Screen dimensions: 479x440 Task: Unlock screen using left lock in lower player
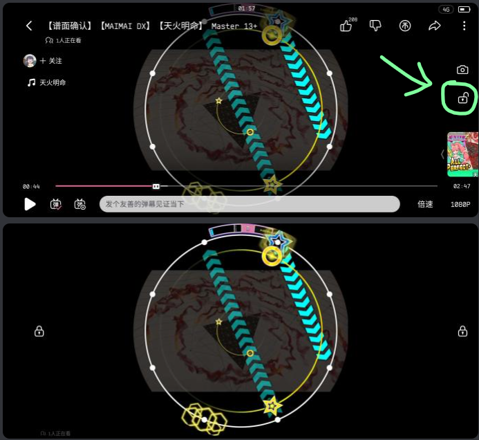coord(39,331)
